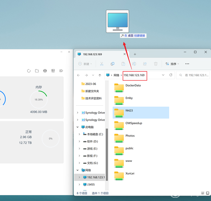The height and width of the screenshot is (201, 211).
Task: Expand 游戏 (E:) drive node
Action: [x=79, y=149]
